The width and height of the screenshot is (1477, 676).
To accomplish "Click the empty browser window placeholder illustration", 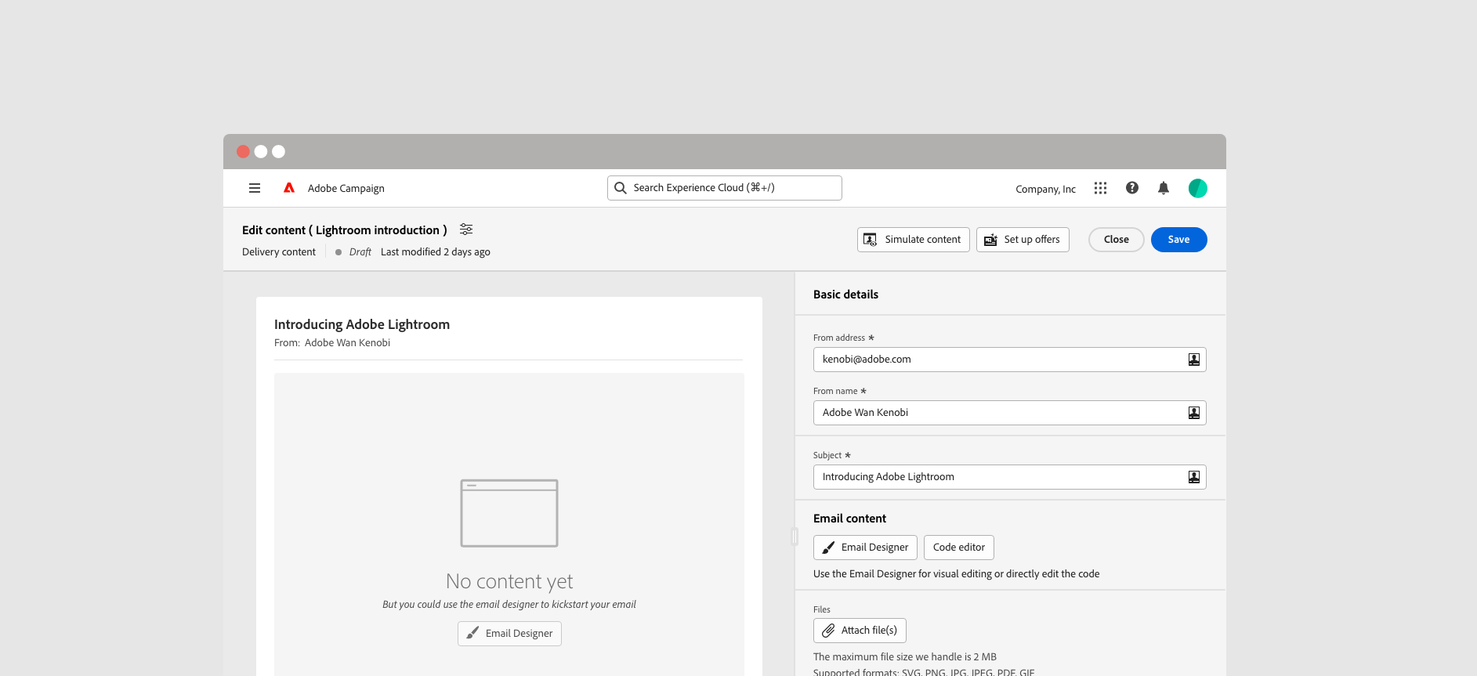I will 509,513.
